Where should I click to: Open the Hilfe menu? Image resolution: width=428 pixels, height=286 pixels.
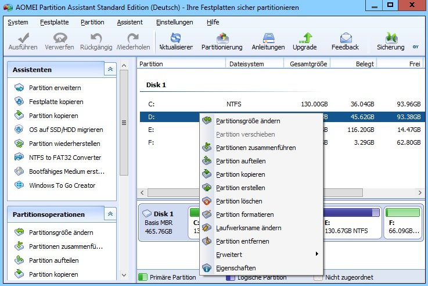[213, 22]
